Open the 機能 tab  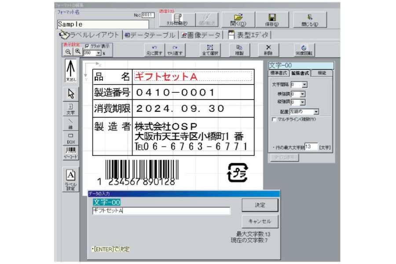point(322,73)
